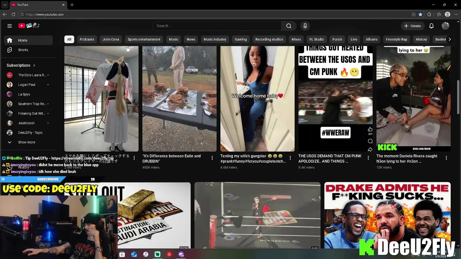
Task: Open the tab search dropdown
Action: click(5, 5)
